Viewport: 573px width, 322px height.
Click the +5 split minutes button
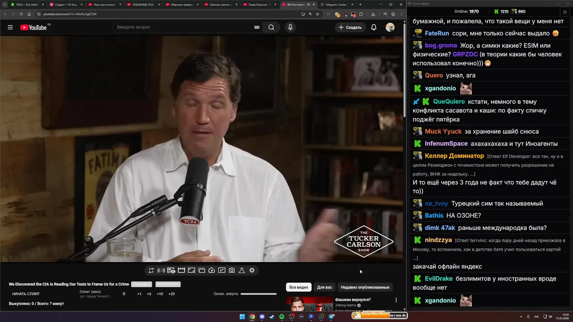click(x=149, y=294)
